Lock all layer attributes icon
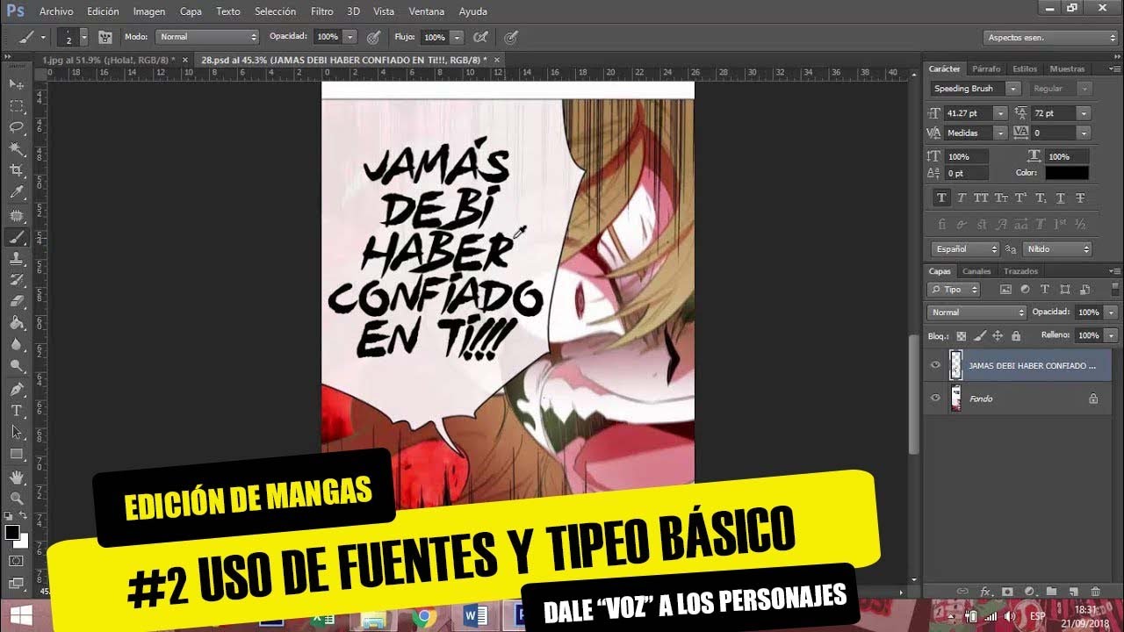The height and width of the screenshot is (632, 1124). click(1016, 335)
